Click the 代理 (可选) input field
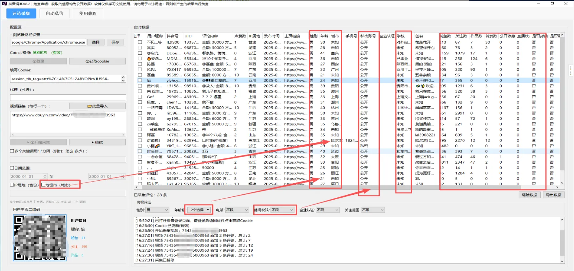The width and height of the screenshot is (574, 271). coord(68,98)
